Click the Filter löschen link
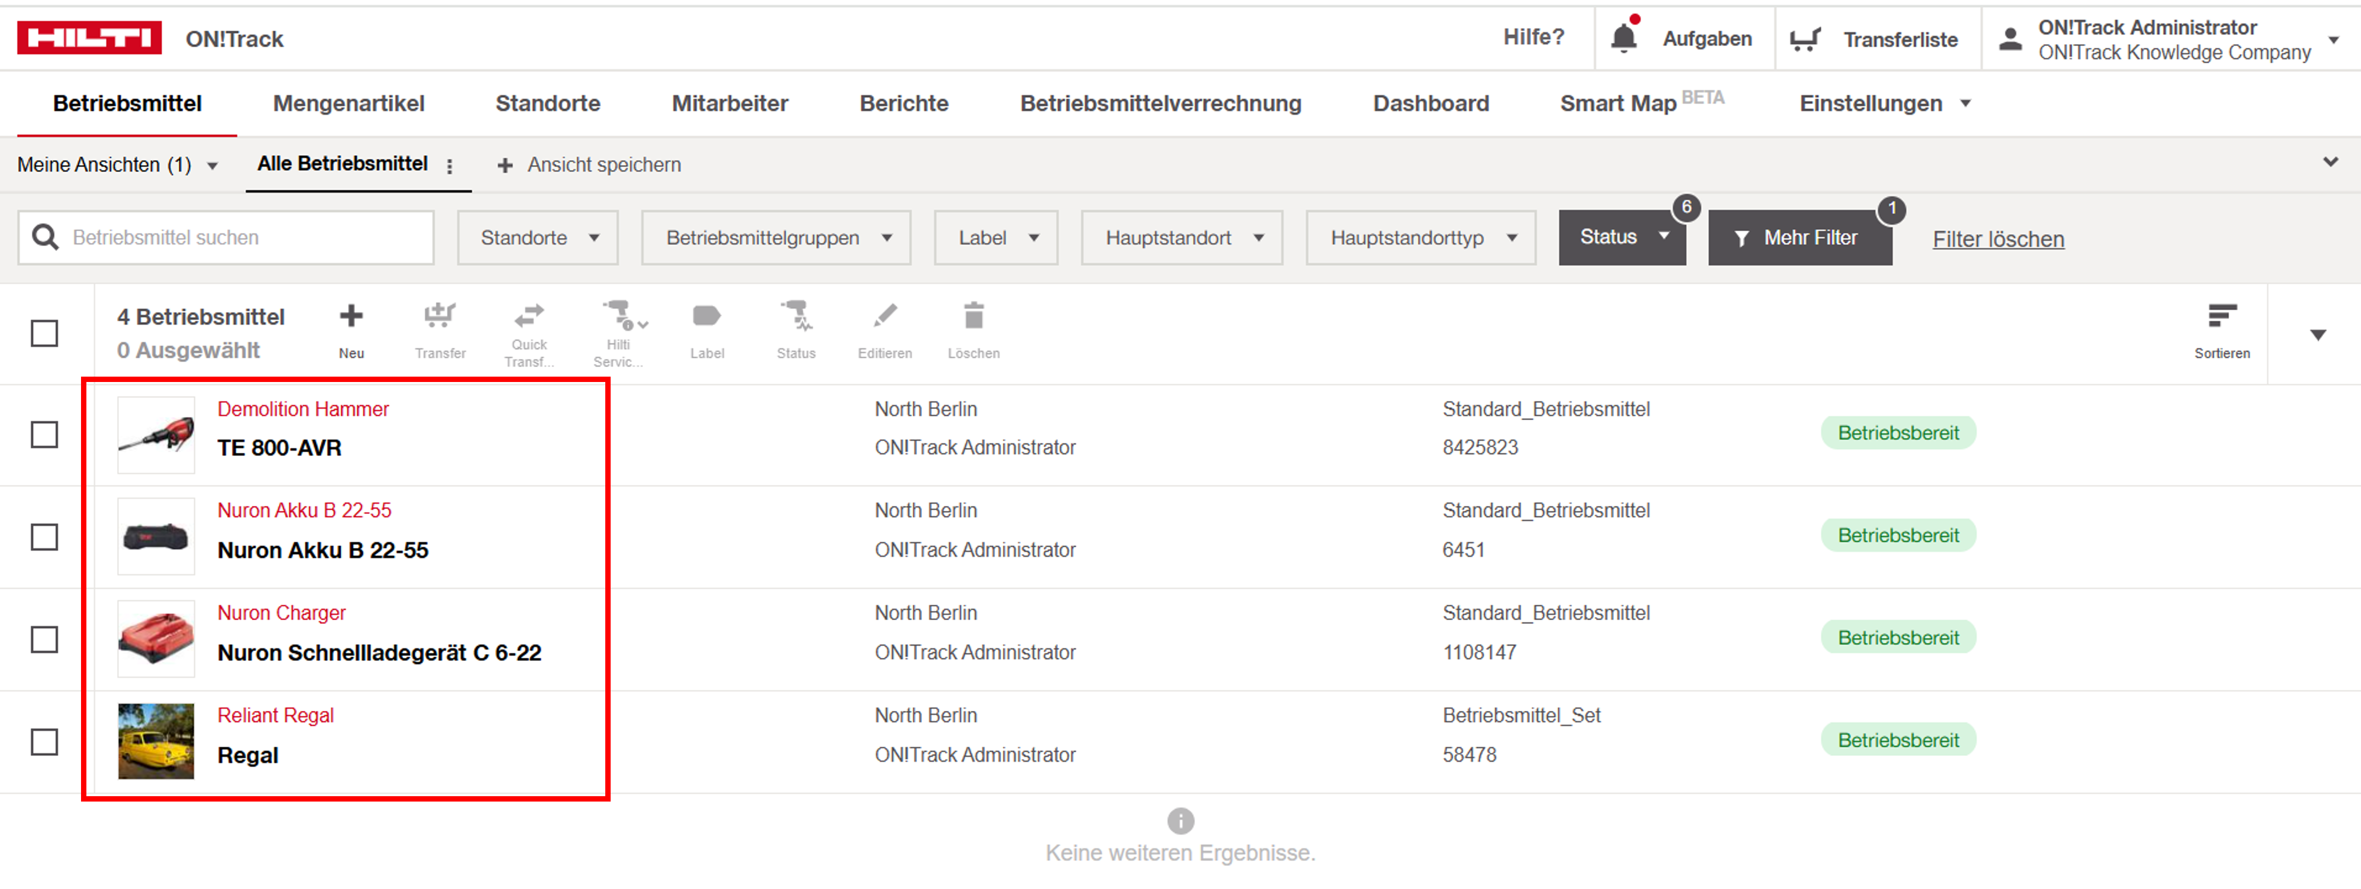This screenshot has width=2361, height=889. click(x=1998, y=239)
